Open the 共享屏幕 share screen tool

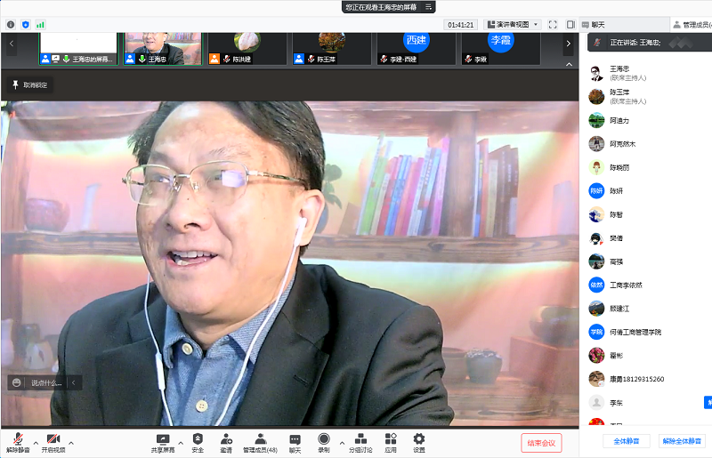point(163,439)
